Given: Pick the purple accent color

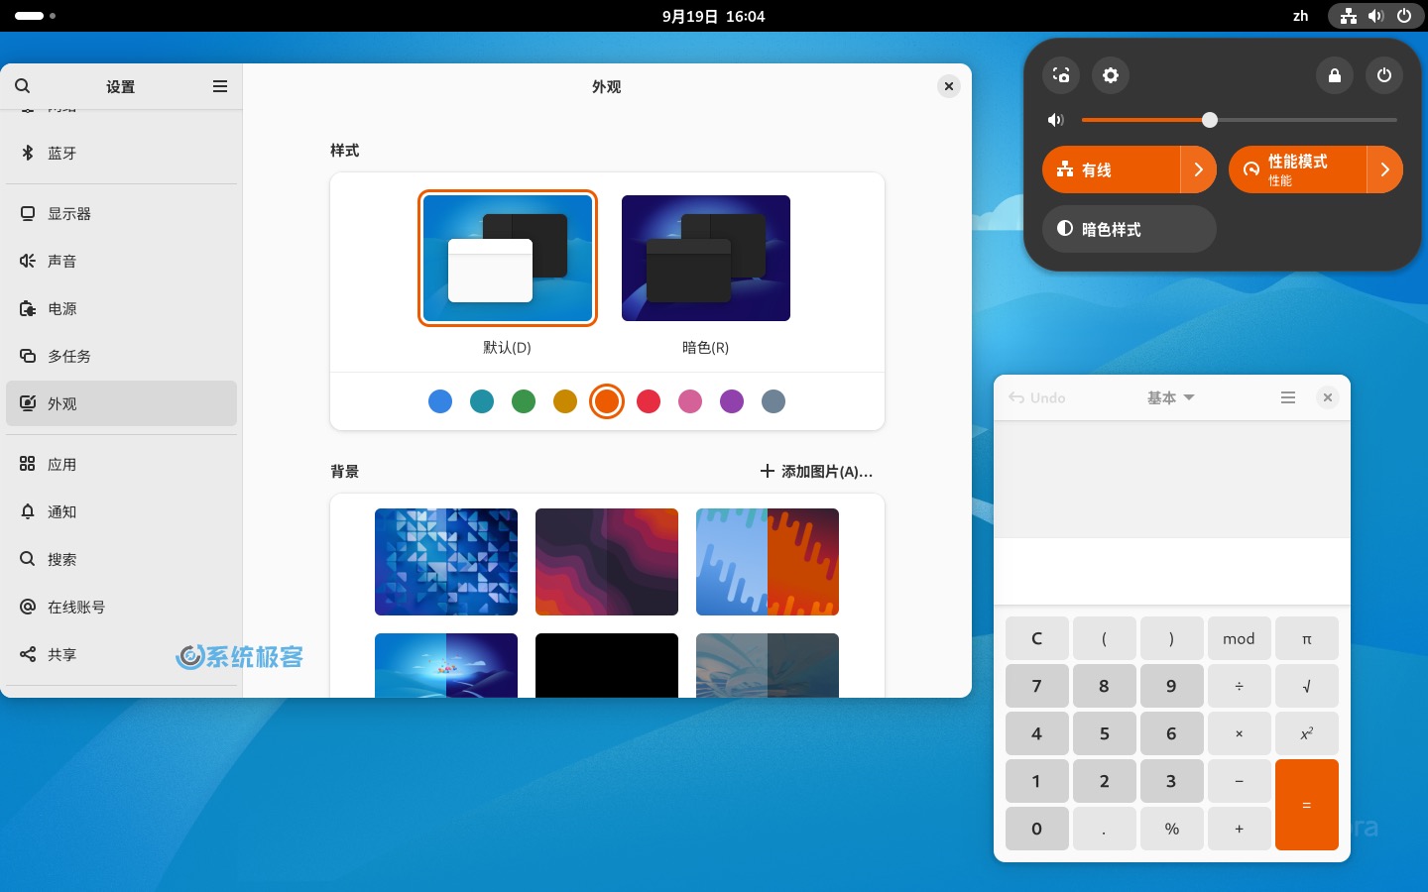Looking at the screenshot, I should click(732, 401).
